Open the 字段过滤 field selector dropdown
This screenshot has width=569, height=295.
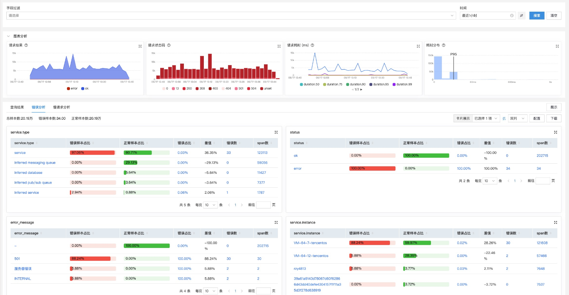231,15
